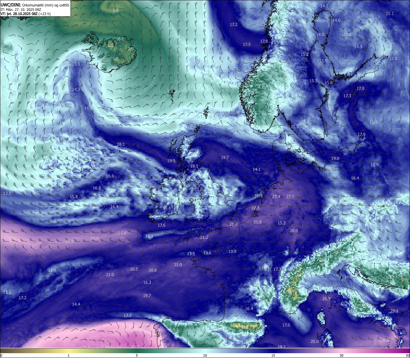Viewport: 410px width, 358px height.
Task: Click the map value 17.6
Action: click(161, 225)
